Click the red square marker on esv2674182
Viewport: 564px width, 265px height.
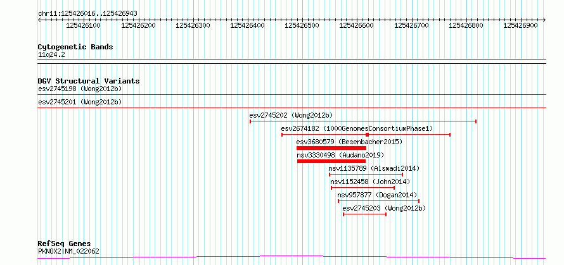click(x=367, y=135)
